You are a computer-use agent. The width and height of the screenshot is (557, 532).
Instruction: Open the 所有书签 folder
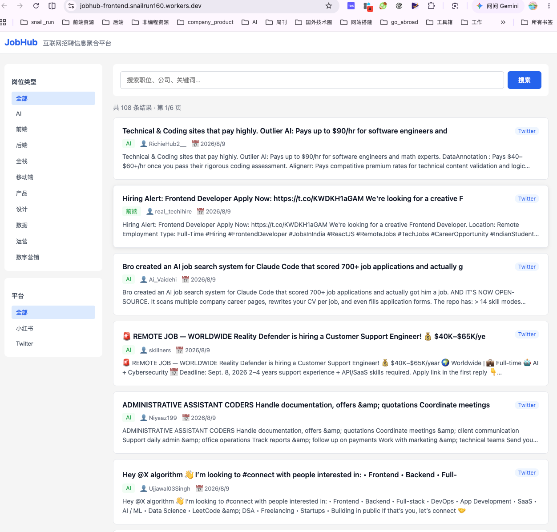coord(537,22)
